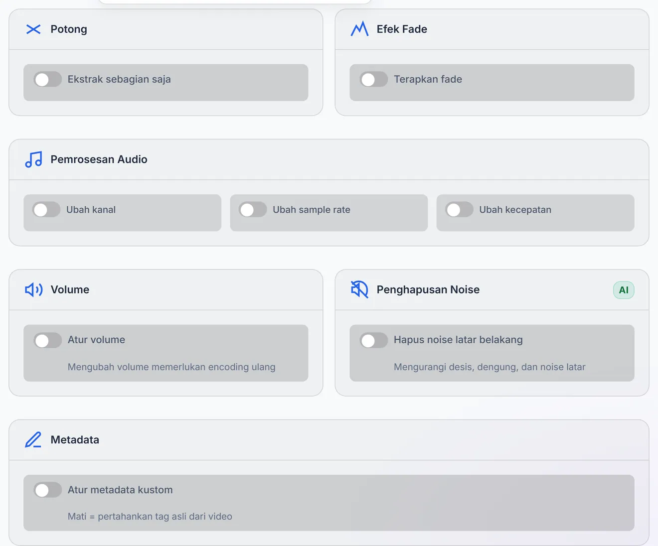This screenshot has width=658, height=546.
Task: Switch on Atur volume
Action: tap(48, 340)
